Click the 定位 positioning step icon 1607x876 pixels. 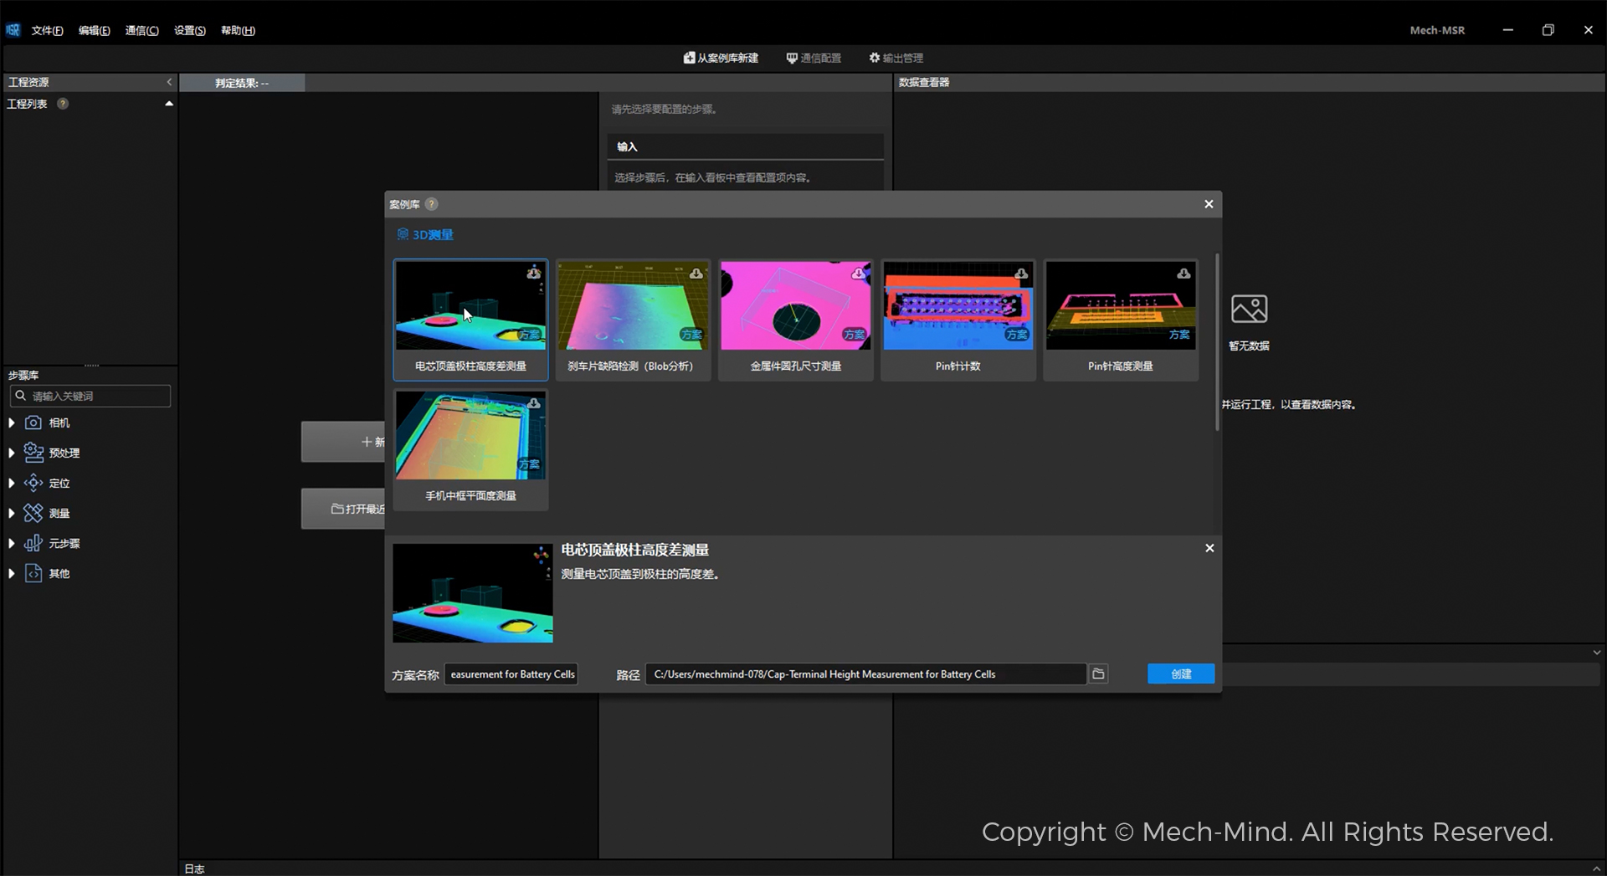[x=33, y=483]
